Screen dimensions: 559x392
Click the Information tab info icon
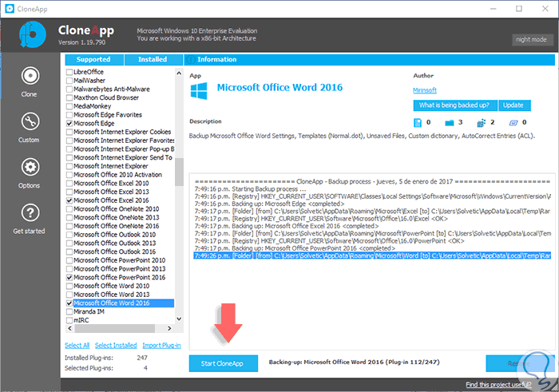tap(191, 60)
